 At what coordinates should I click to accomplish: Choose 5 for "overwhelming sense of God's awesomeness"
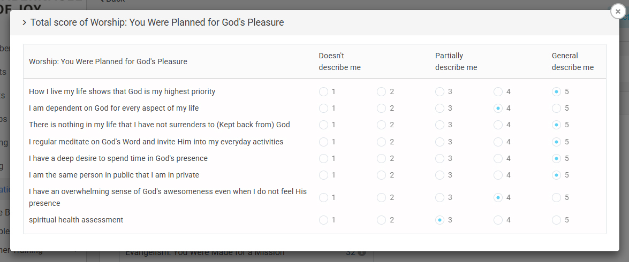tap(556, 197)
